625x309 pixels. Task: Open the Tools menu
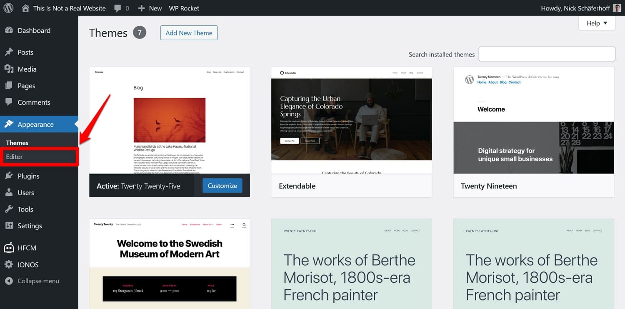[x=25, y=209]
